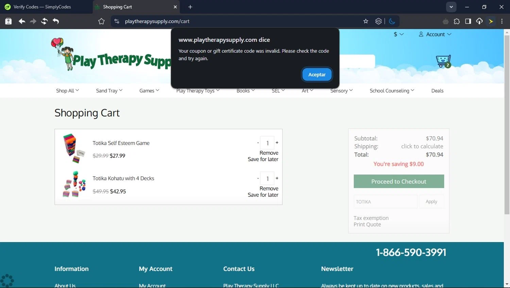Decrease quantity of Totika Self Esteem Game
This screenshot has width=510, height=288.
tap(258, 143)
